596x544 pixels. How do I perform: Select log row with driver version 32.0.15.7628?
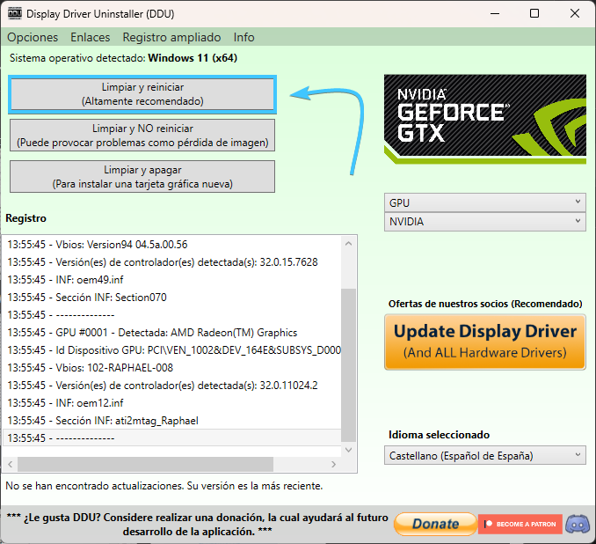(x=171, y=262)
